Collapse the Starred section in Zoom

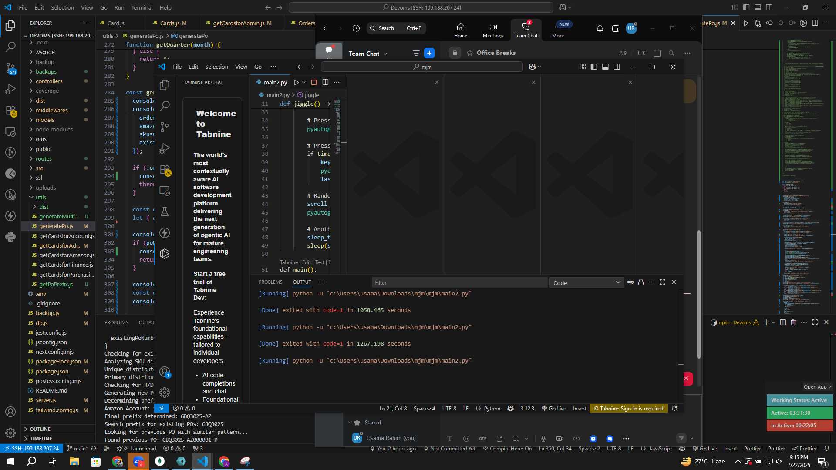click(350, 423)
